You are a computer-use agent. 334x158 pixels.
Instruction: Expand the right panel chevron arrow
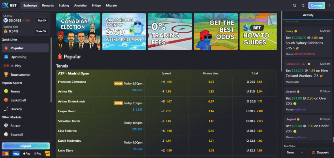click(x=329, y=6)
